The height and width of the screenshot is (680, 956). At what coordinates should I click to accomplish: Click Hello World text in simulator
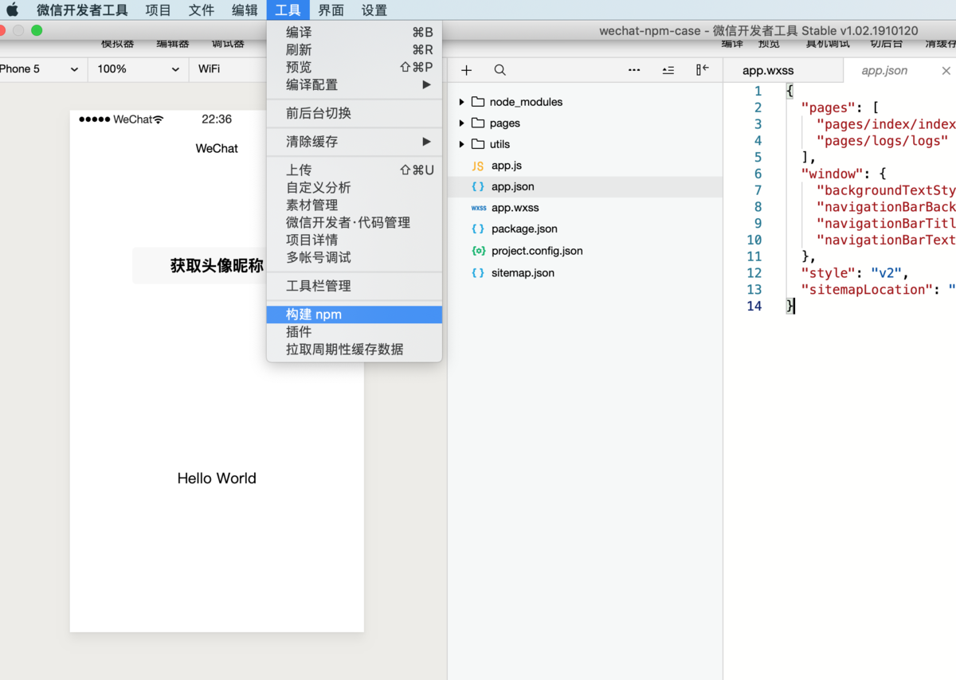217,479
